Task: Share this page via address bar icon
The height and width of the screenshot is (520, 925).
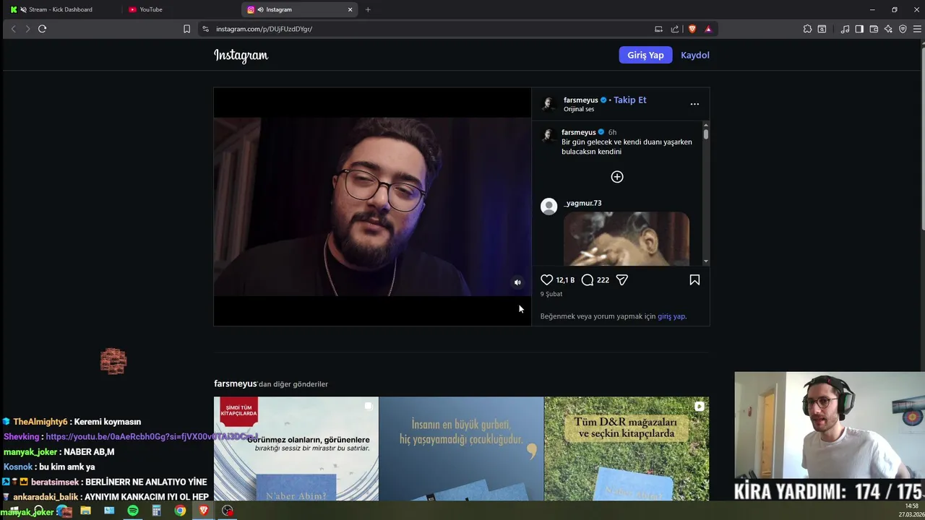Action: tap(675, 29)
